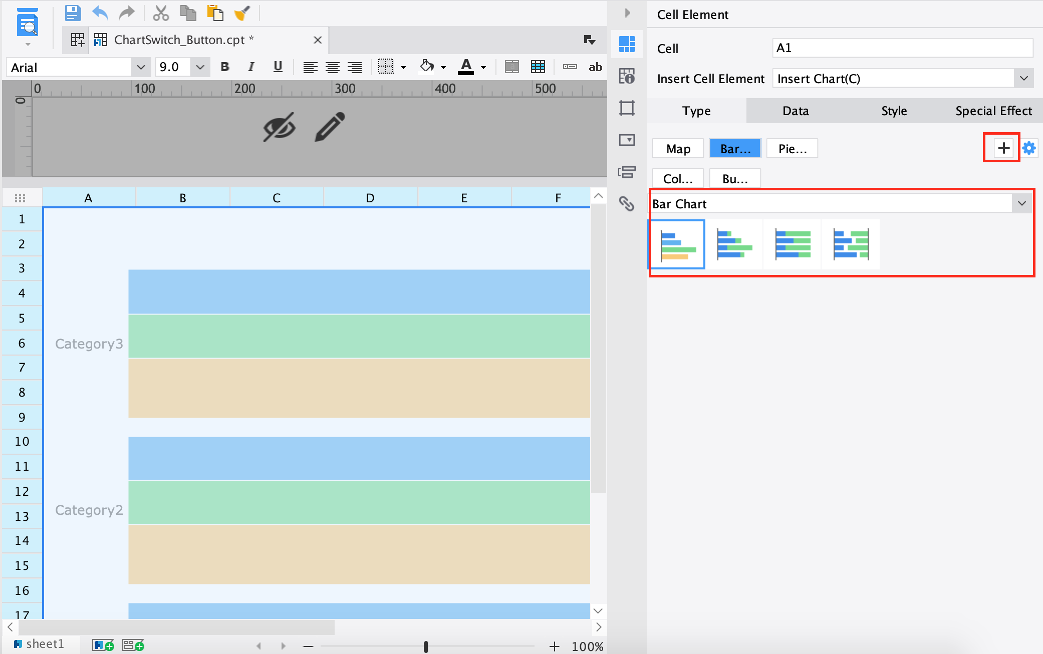1043x654 pixels.
Task: Toggle the crossed-eye hide chart icon
Action: click(x=279, y=127)
